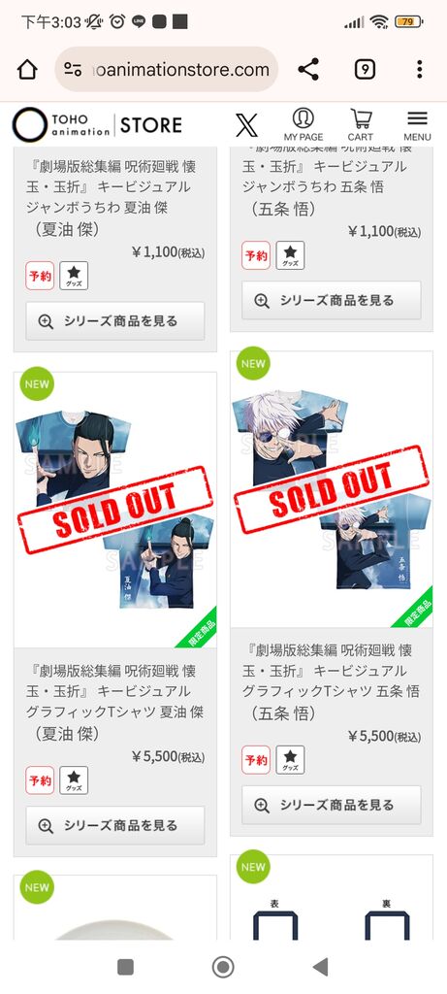Open the browser three-dot overflow menu

click(x=419, y=69)
